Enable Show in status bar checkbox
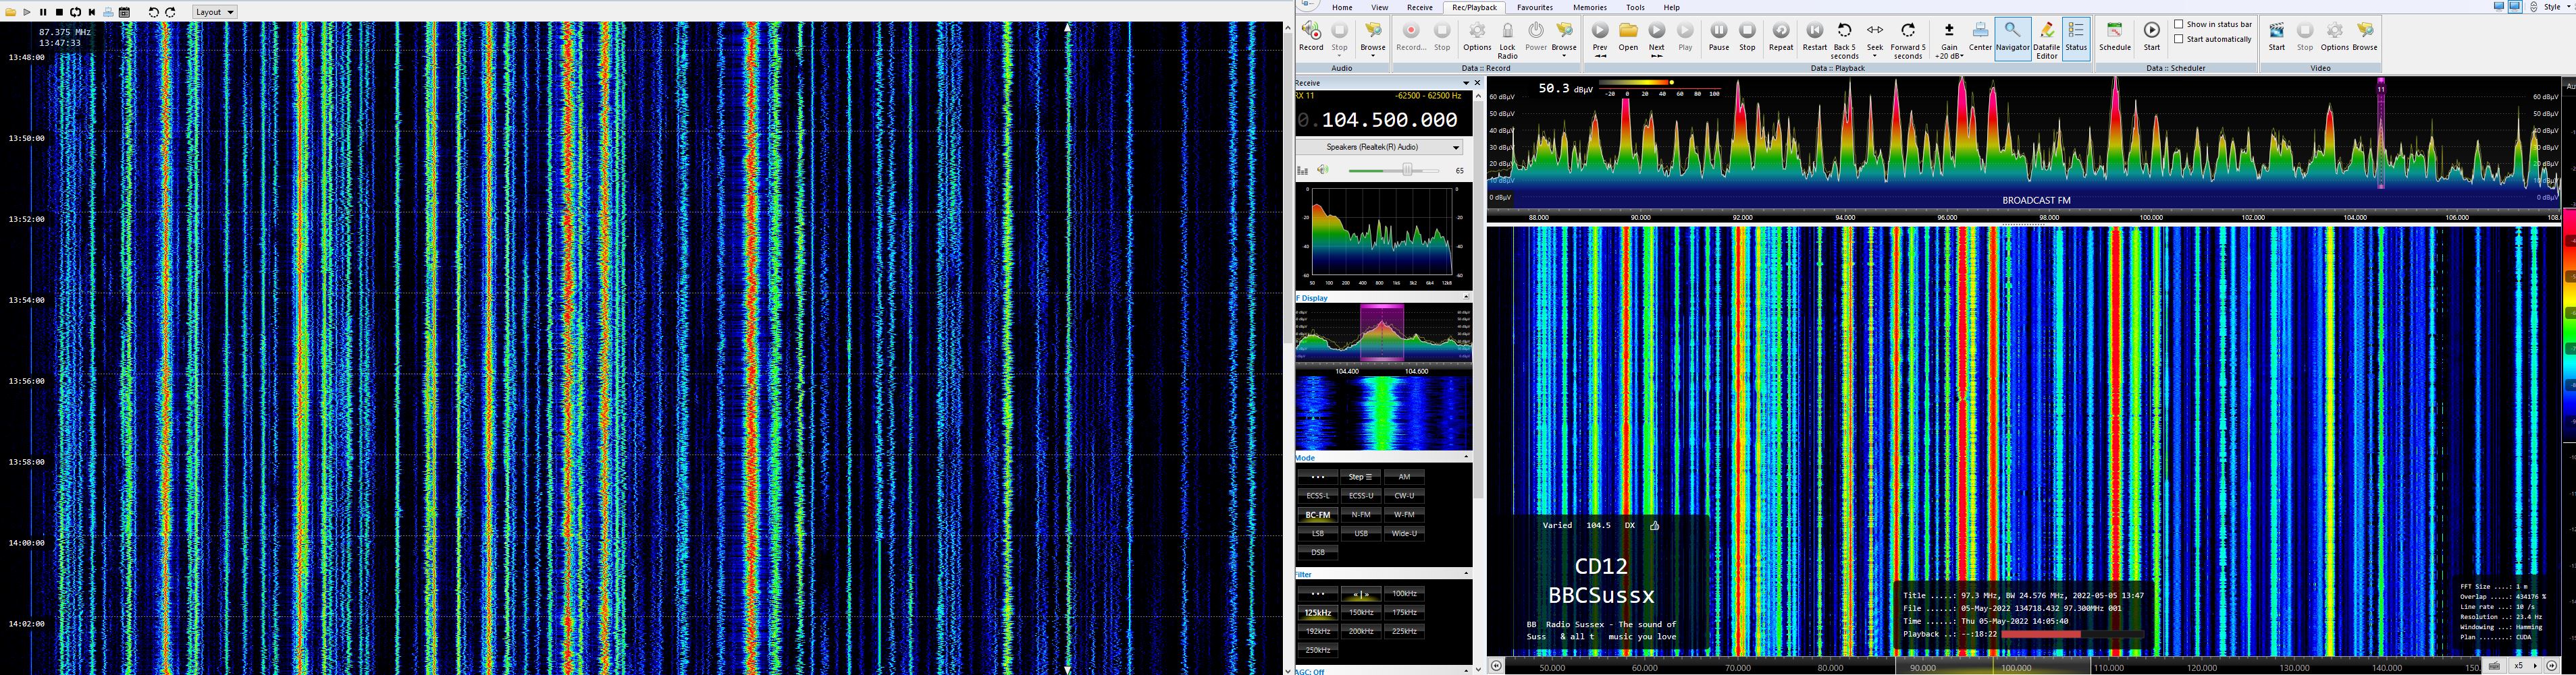 point(2178,24)
